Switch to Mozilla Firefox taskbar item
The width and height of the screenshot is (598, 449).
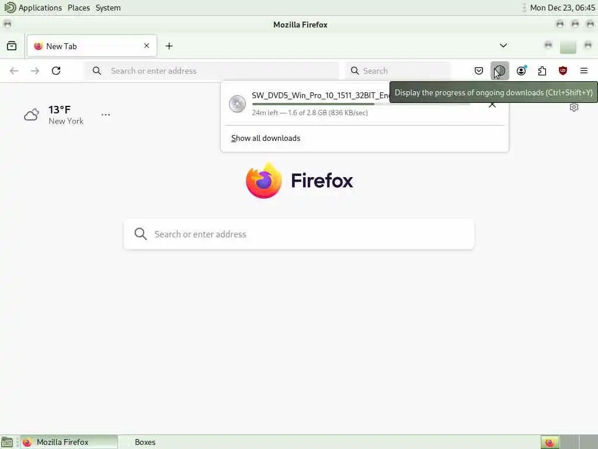[x=69, y=442]
